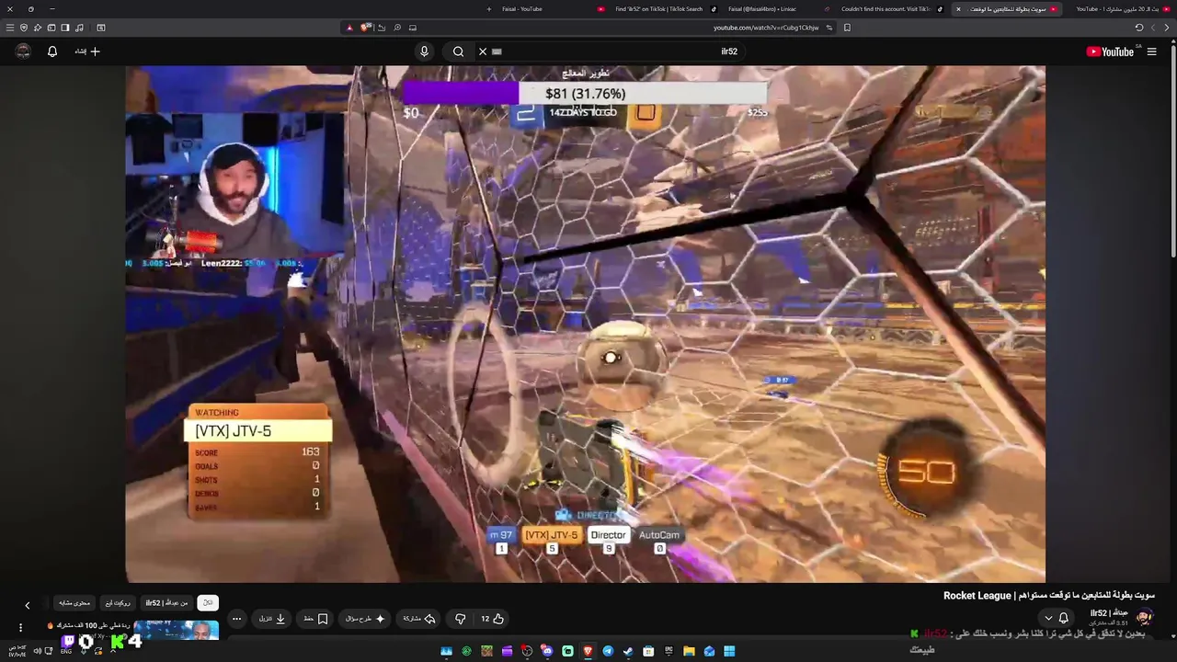
Task: Click the Rocket League video title
Action: pos(1049,596)
